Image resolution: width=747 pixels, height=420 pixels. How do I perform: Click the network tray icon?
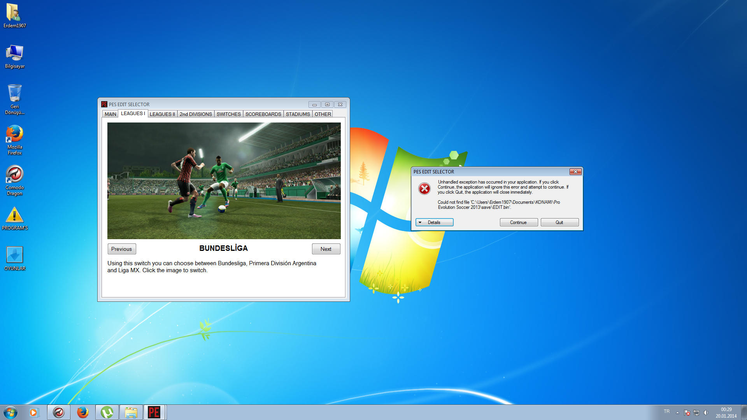[696, 413]
